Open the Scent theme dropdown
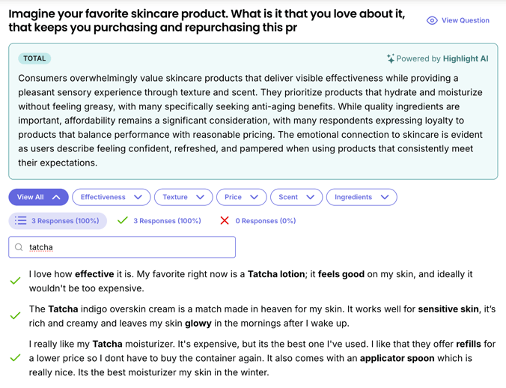Viewport: 506px width, 388px height. coord(310,197)
